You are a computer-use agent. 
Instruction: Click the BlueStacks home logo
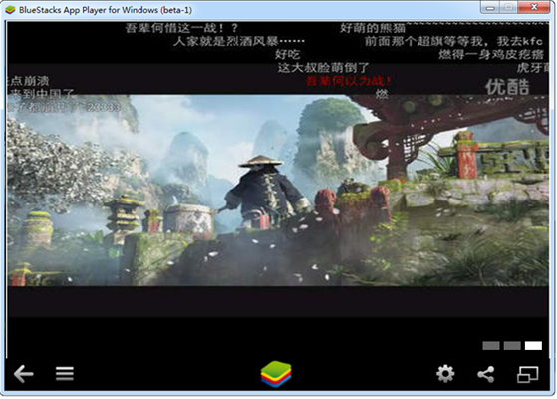(276, 374)
